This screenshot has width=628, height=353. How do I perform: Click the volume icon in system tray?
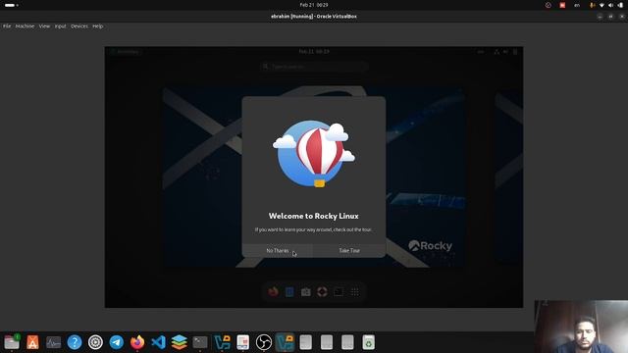pos(610,5)
